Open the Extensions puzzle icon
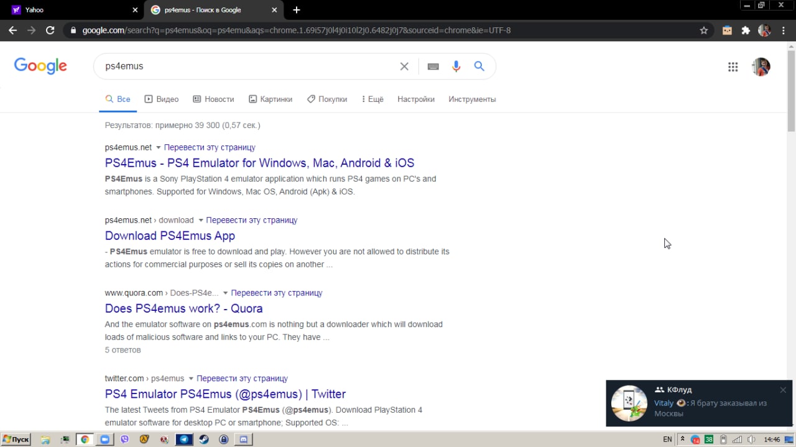The height and width of the screenshot is (447, 796). tap(746, 30)
